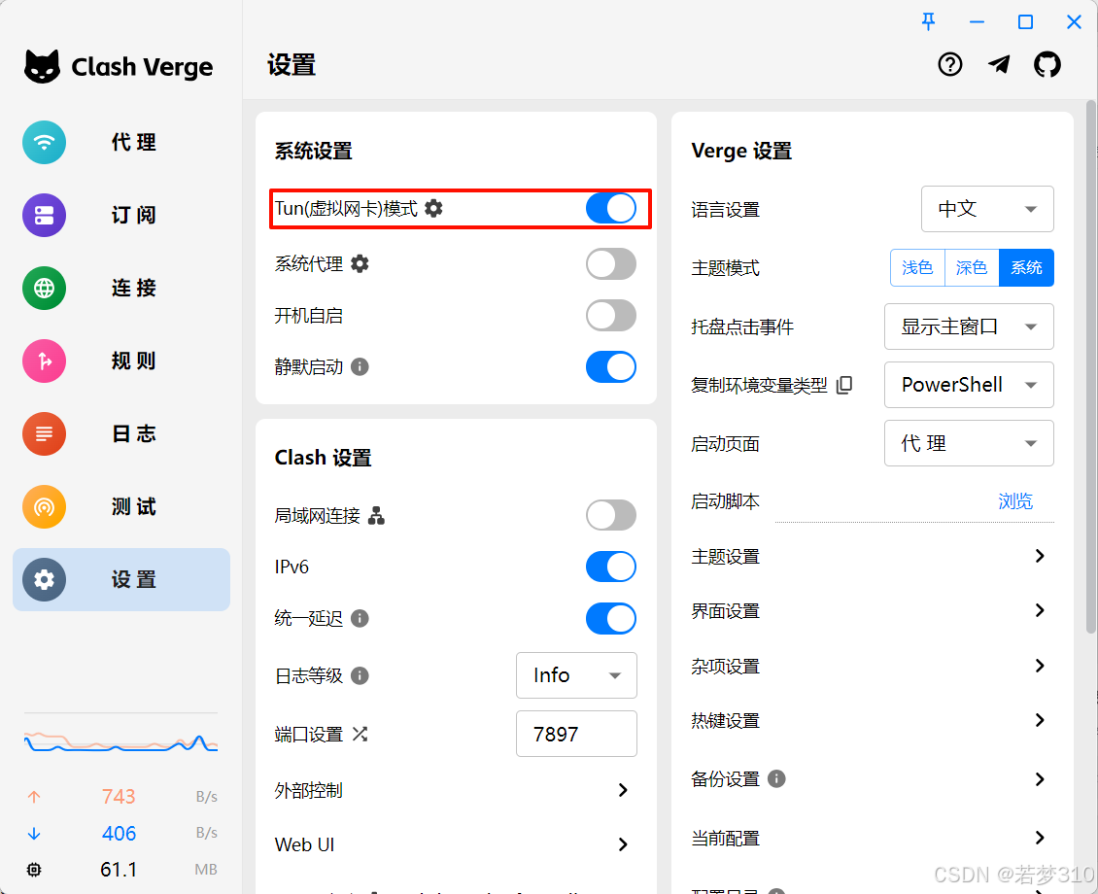
Task: Click the 设置 gear sidebar icon
Action: [44, 579]
